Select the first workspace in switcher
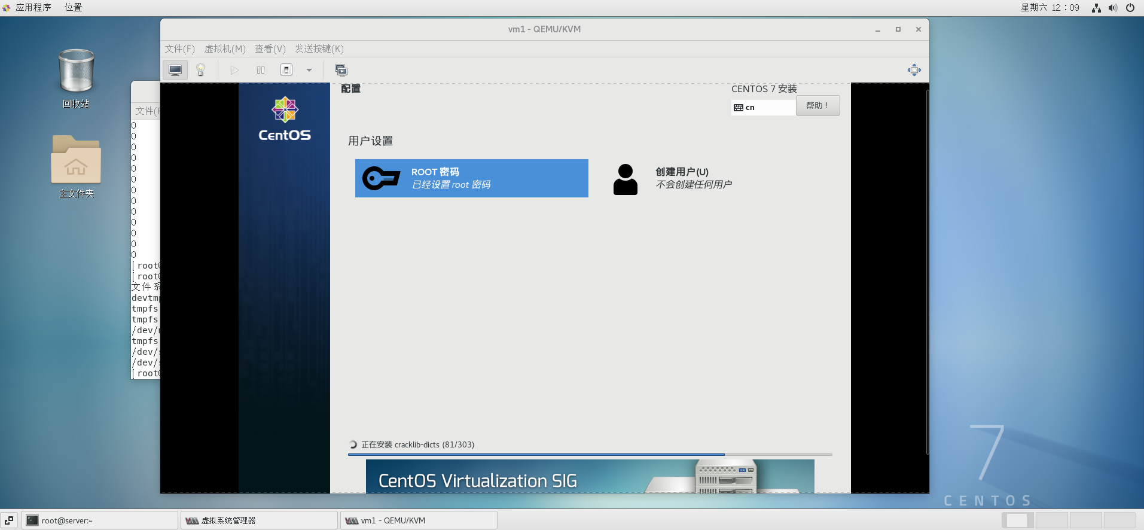The image size is (1144, 530). 1017,520
